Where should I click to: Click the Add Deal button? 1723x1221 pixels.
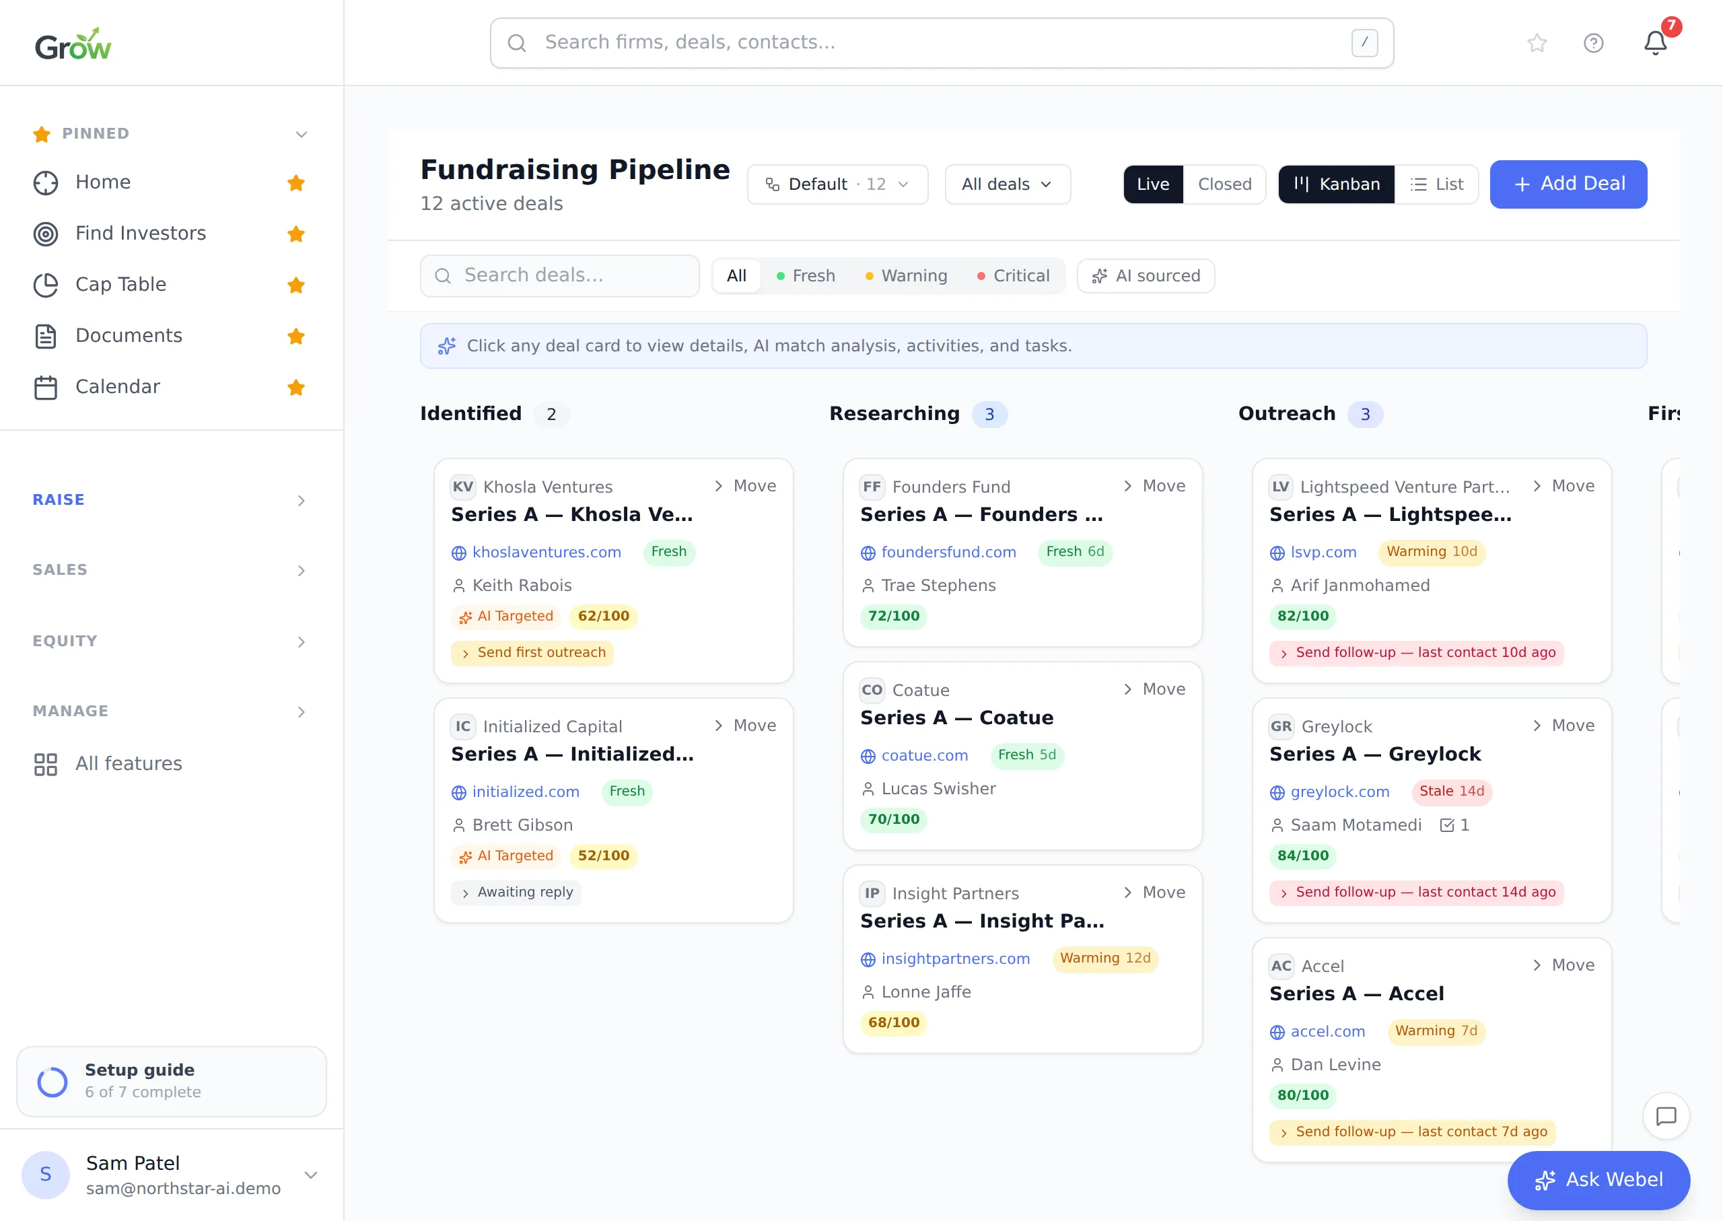(x=1568, y=184)
